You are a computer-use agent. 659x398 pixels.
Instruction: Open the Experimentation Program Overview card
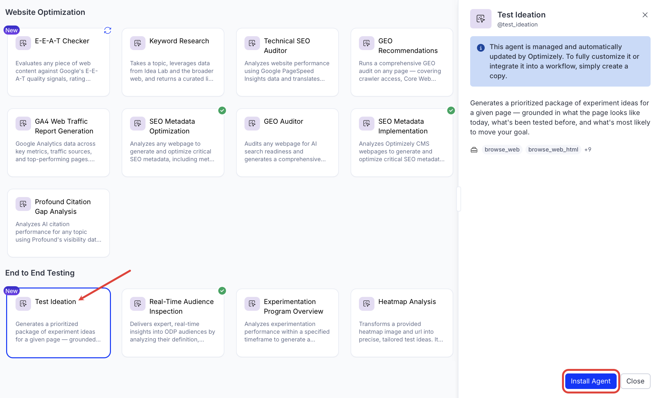[x=287, y=323]
